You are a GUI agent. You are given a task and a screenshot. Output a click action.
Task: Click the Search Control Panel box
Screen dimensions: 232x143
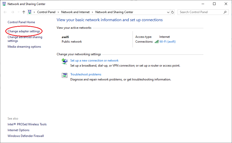200,12
